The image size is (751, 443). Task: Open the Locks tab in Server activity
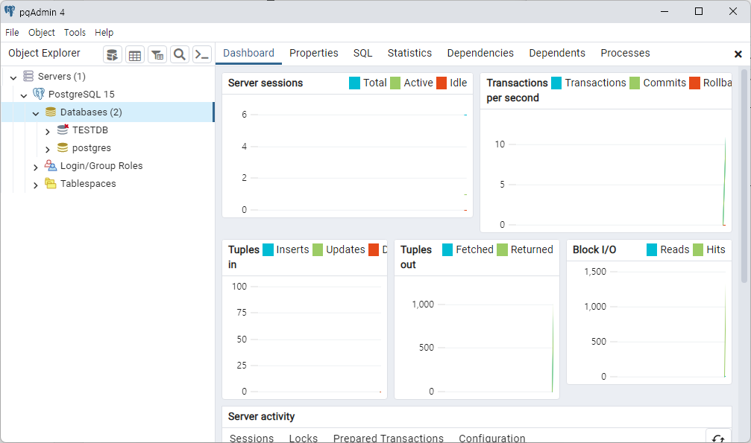point(304,438)
